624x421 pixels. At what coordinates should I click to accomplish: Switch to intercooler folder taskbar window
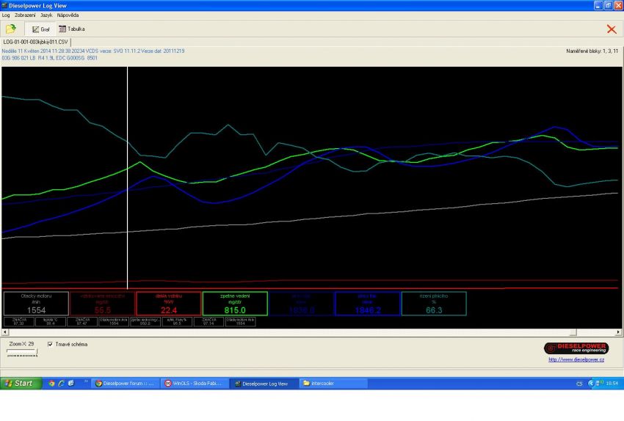[333, 384]
